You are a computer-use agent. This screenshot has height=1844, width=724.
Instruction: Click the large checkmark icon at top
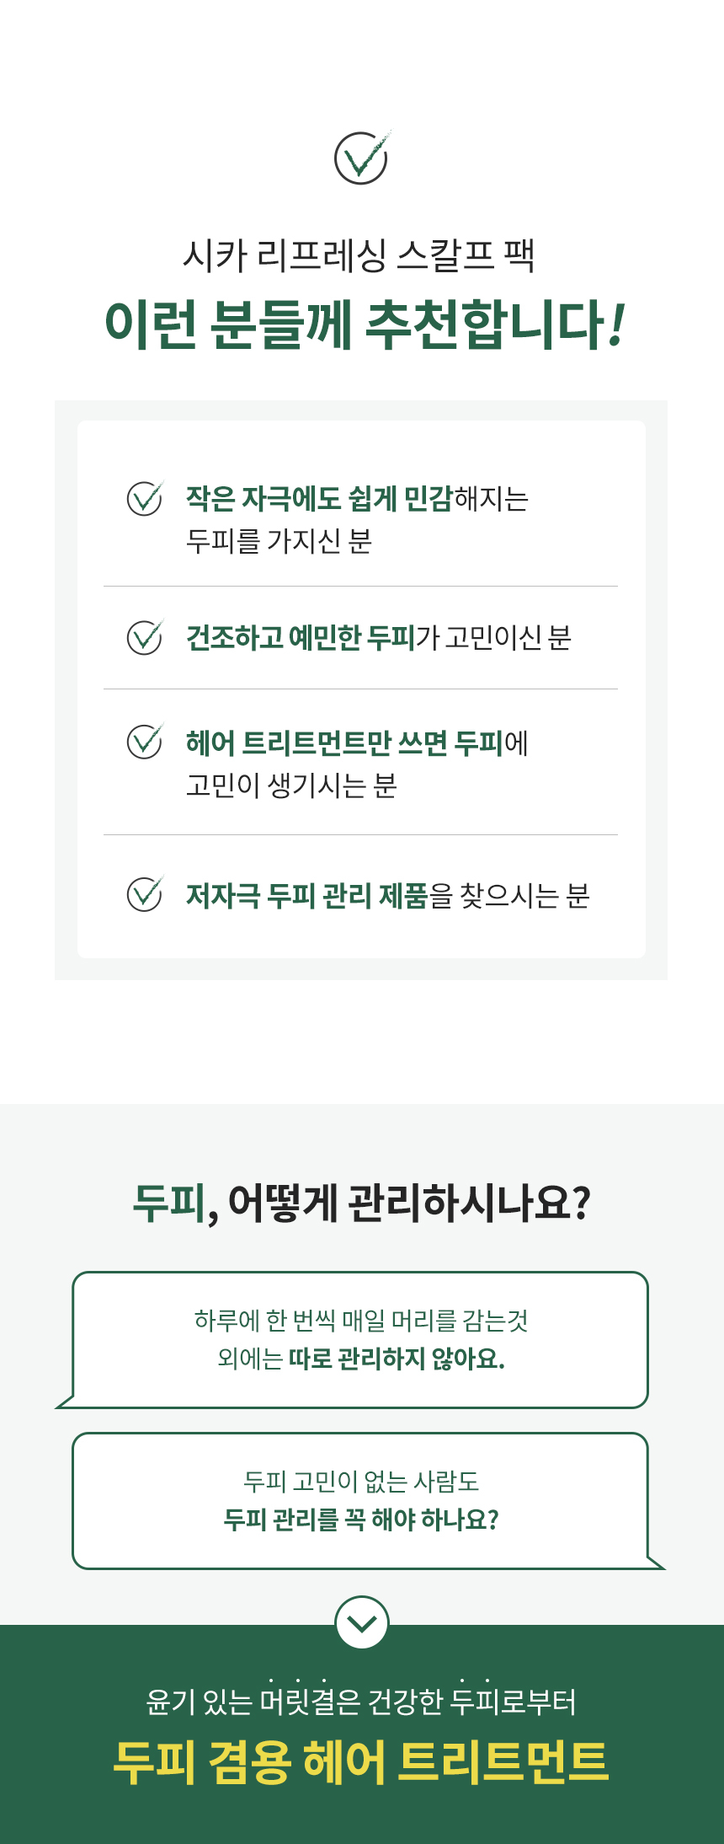pos(361,158)
